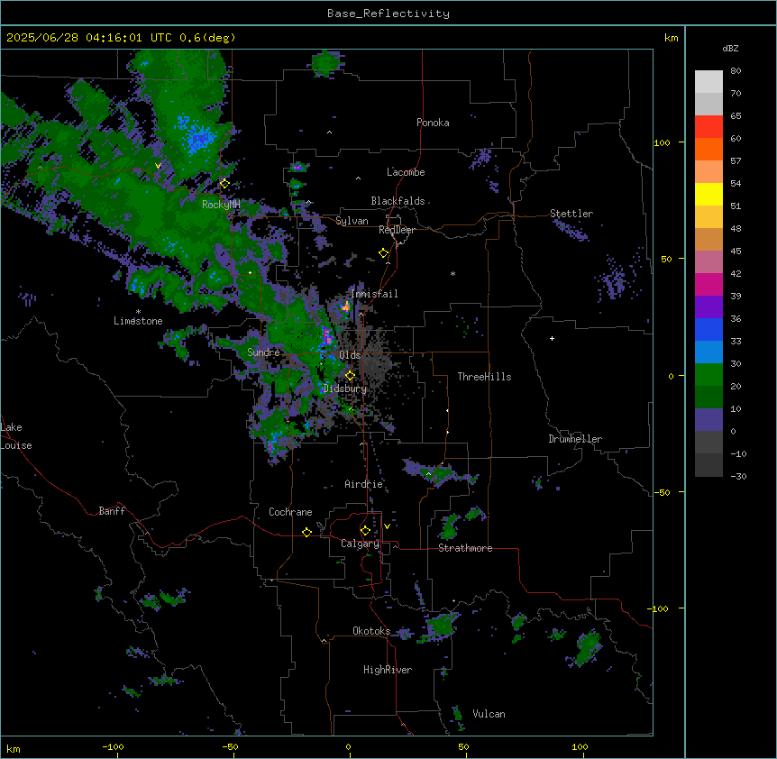Viewport: 777px width, 759px height.
Task: Click the yellow diamond marker south of RedDeer
Action: [x=383, y=253]
